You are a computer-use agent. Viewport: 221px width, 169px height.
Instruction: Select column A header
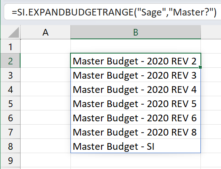point(45,32)
